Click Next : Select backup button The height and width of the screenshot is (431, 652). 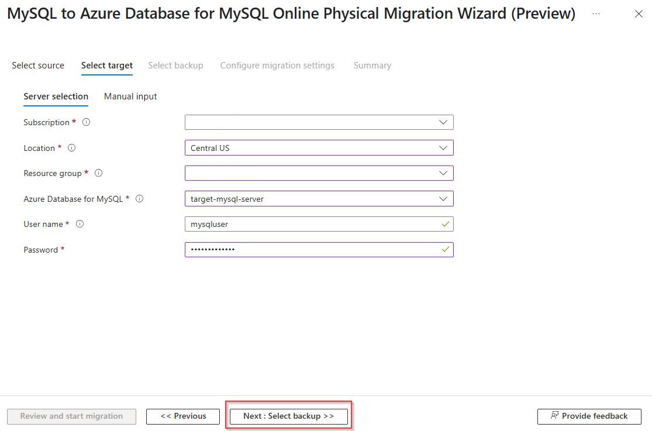(289, 416)
